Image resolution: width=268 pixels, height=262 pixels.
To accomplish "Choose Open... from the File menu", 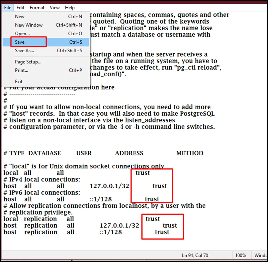I will (22, 33).
